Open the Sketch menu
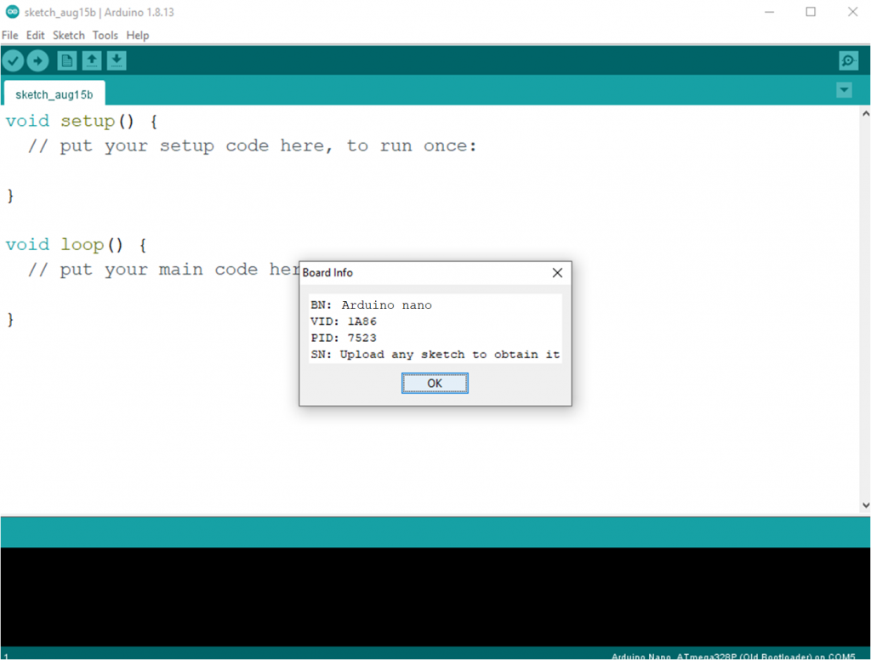Image resolution: width=871 pixels, height=660 pixels. (x=68, y=35)
